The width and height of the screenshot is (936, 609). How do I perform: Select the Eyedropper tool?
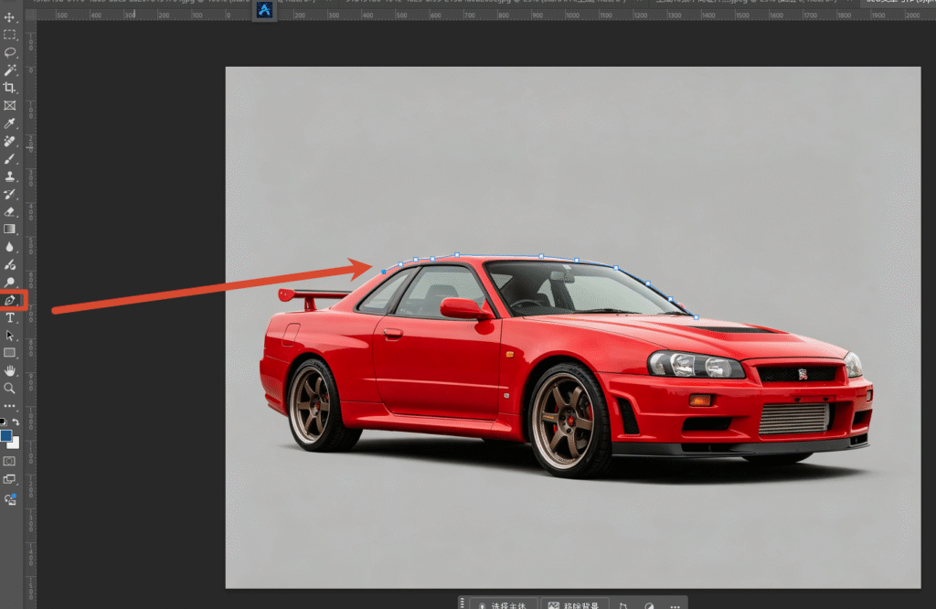click(x=9, y=123)
